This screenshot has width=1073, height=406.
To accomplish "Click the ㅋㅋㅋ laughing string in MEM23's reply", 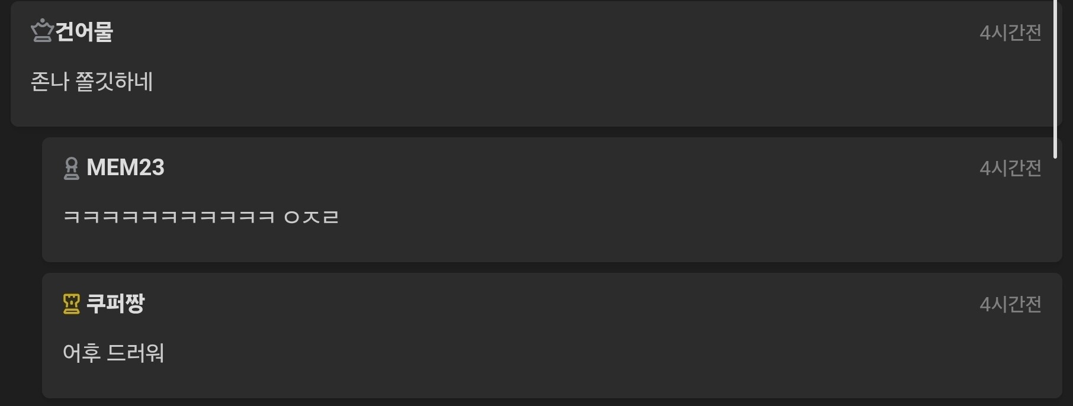I will coord(169,217).
